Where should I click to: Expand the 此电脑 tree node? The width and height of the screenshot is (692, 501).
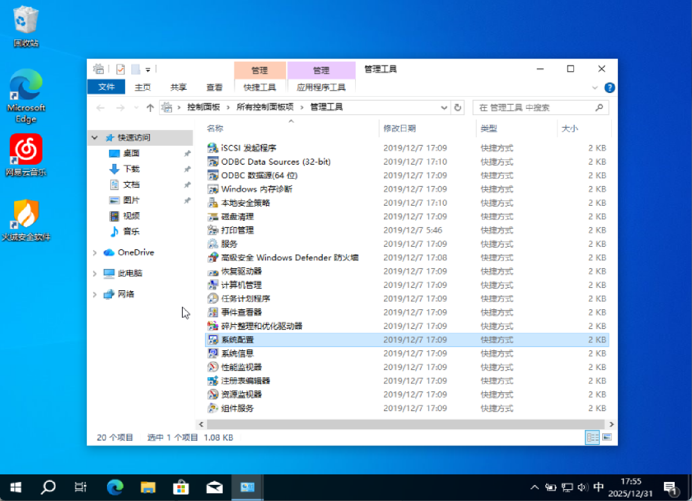click(x=95, y=274)
